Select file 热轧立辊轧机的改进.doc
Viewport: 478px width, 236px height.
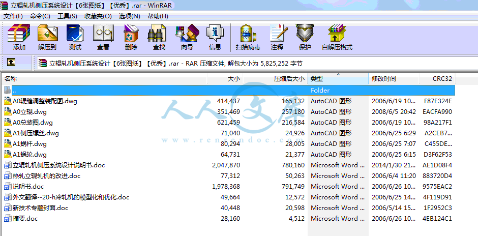click(x=47, y=176)
